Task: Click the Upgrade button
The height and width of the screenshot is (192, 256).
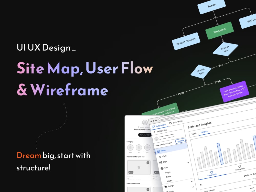Action: [x=180, y=141]
